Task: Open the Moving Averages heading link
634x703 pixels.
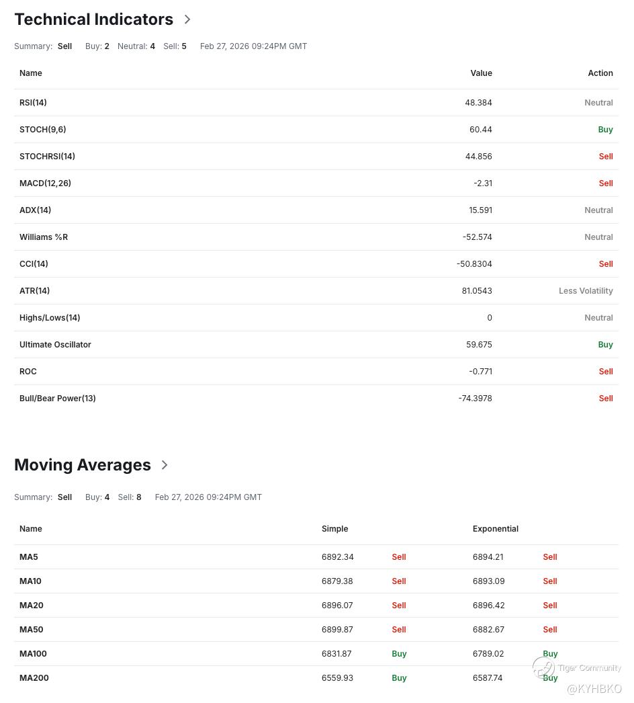Action: pyautogui.click(x=83, y=464)
